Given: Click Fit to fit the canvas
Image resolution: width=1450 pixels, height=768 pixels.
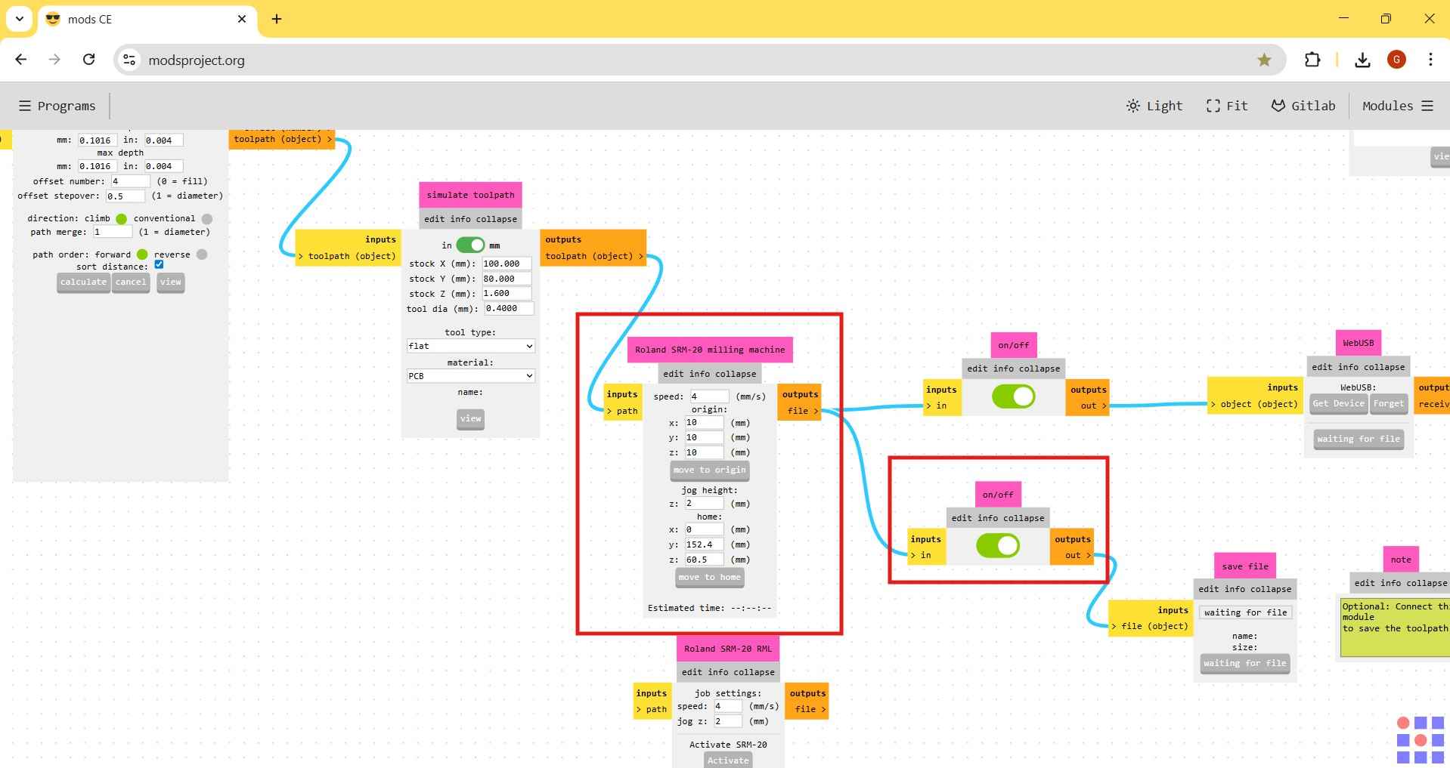Looking at the screenshot, I should pyautogui.click(x=1226, y=106).
